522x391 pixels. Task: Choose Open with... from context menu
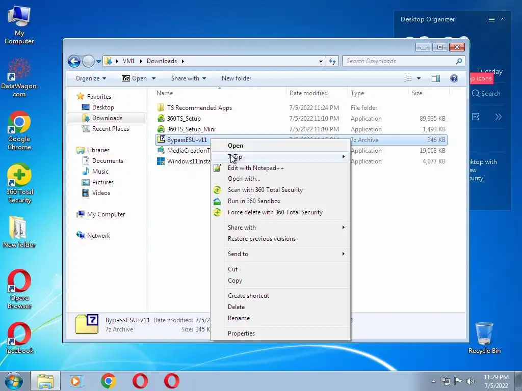(280, 179)
